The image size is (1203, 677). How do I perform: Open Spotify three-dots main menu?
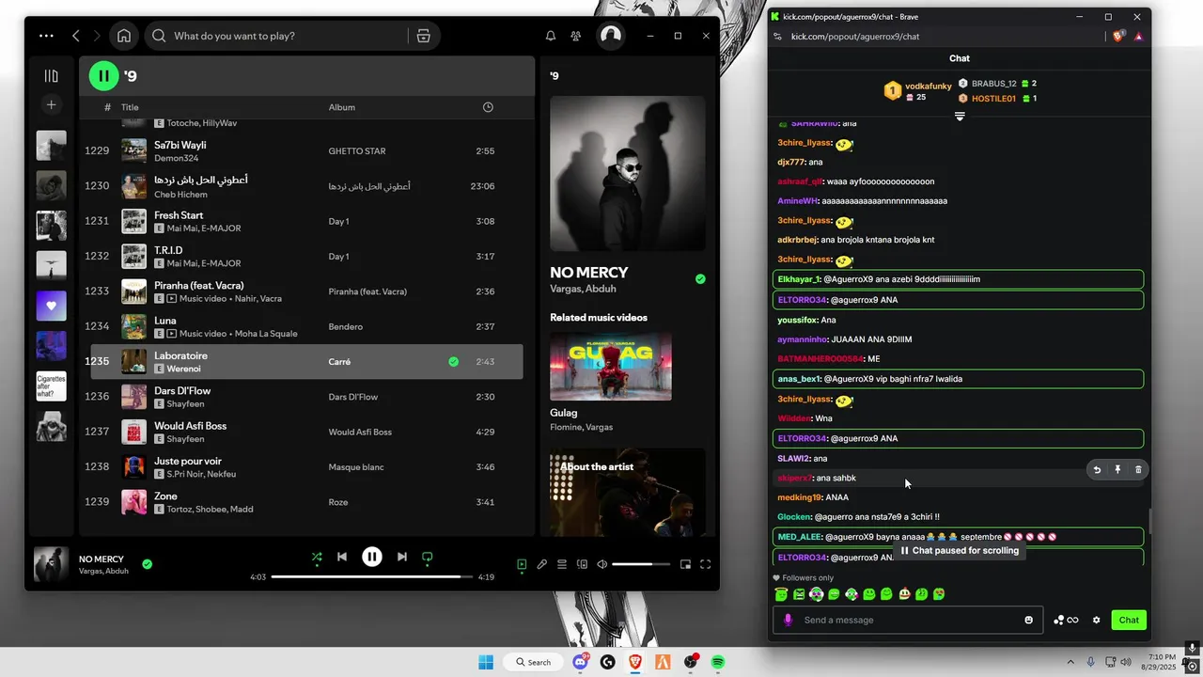46,36
